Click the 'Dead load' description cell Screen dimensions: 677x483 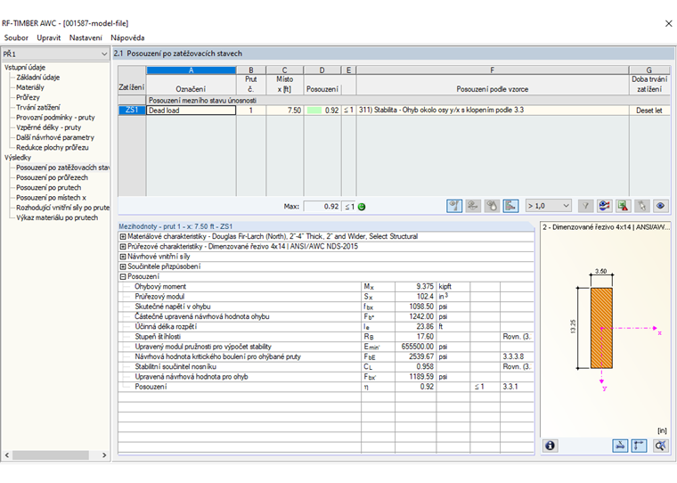pyautogui.click(x=192, y=111)
